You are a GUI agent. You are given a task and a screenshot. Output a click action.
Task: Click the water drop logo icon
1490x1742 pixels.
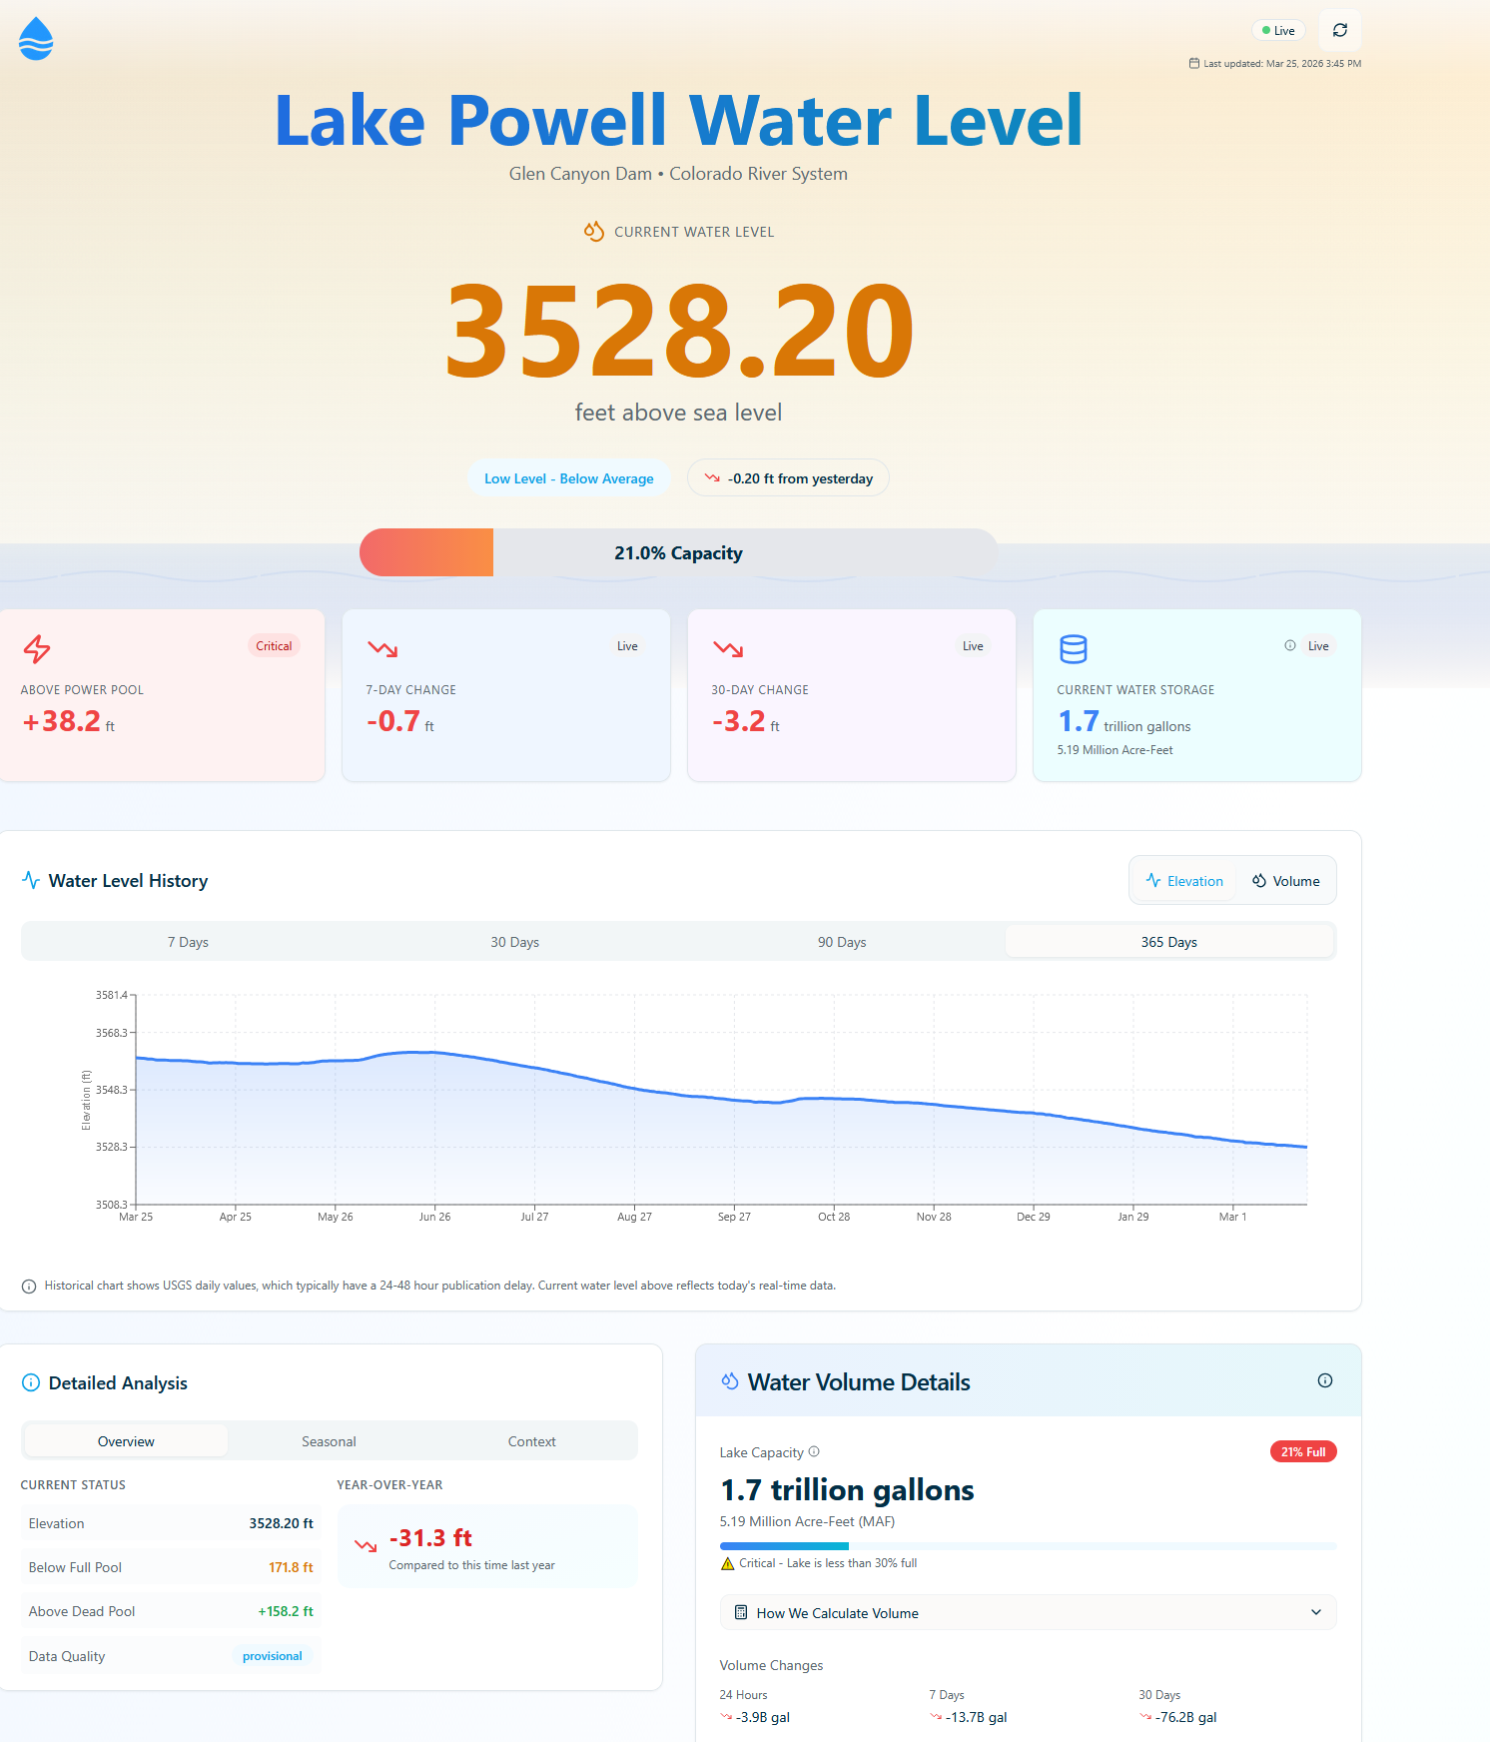click(x=36, y=39)
